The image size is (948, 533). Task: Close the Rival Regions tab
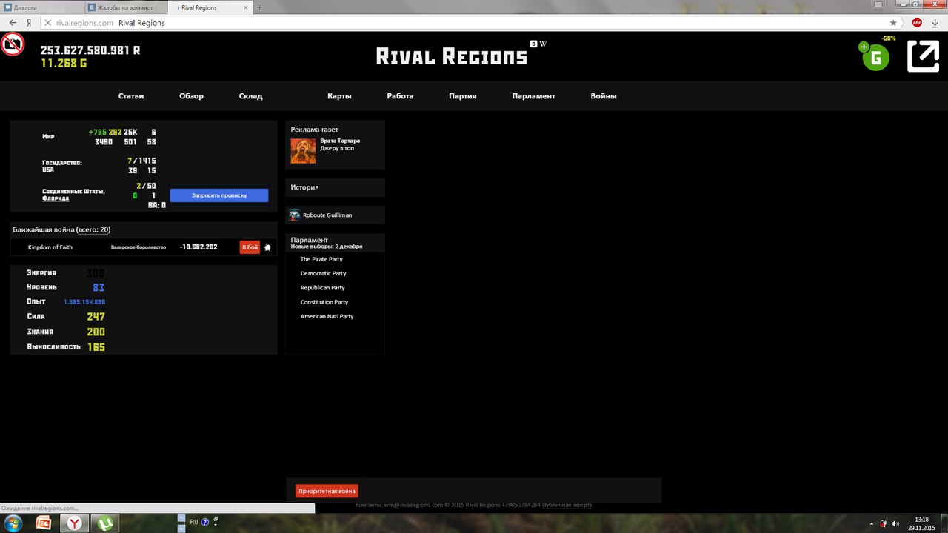pyautogui.click(x=245, y=7)
